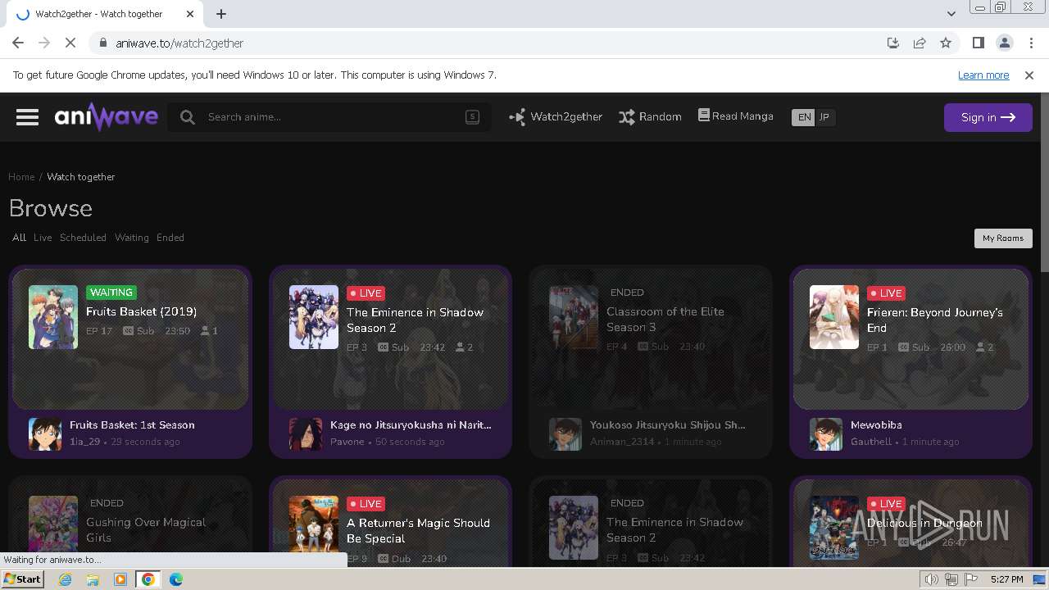Image resolution: width=1049 pixels, height=590 pixels.
Task: Switch title language to JP
Action: (x=824, y=117)
